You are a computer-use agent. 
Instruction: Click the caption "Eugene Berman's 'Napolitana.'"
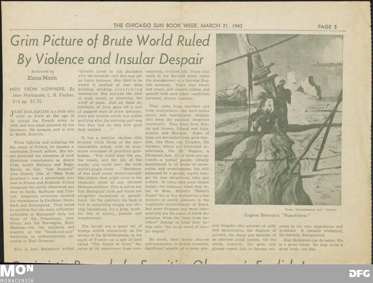pos(278,215)
